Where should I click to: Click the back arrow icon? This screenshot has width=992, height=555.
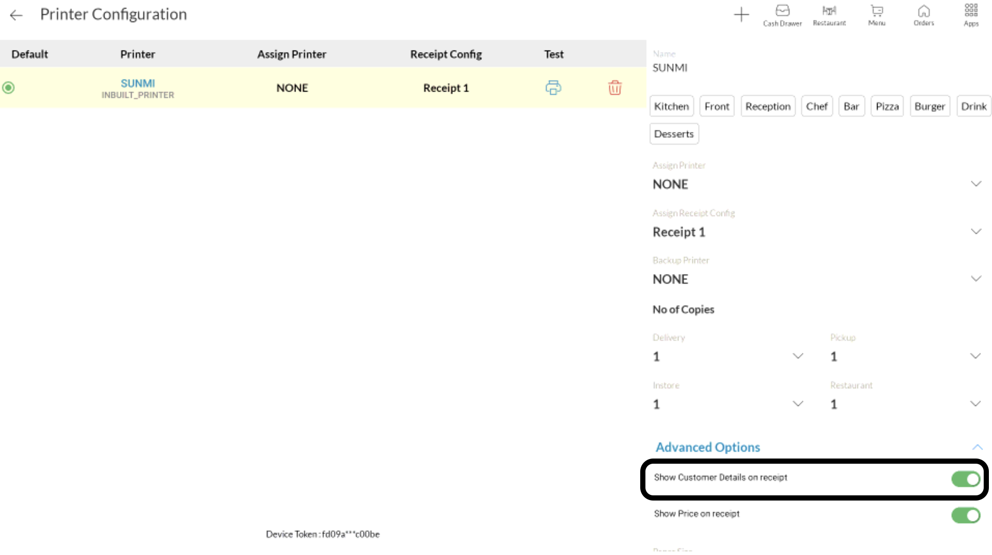(x=16, y=15)
